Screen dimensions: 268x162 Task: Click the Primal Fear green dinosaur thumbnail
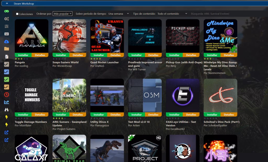tap(69, 148)
